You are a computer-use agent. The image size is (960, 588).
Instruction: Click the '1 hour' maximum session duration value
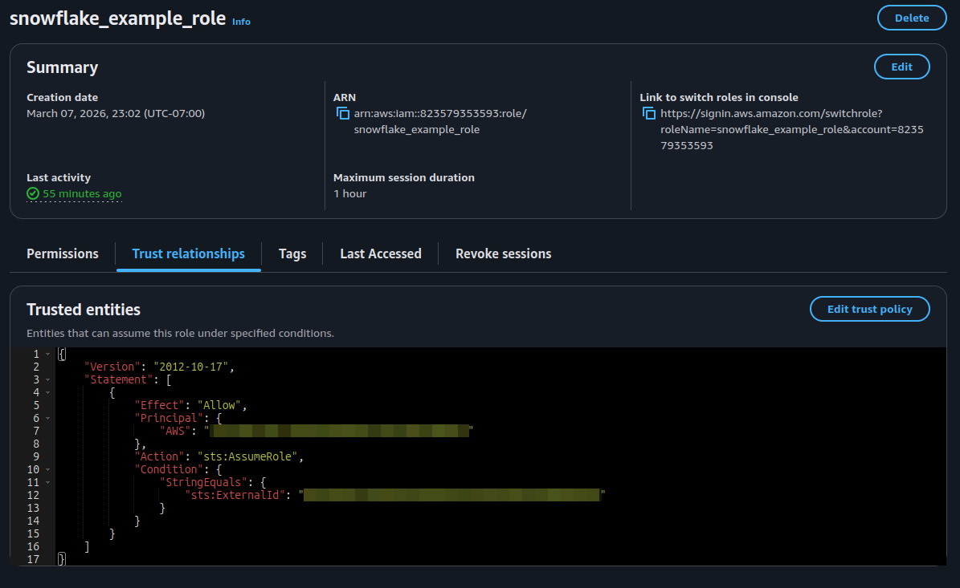coord(349,194)
